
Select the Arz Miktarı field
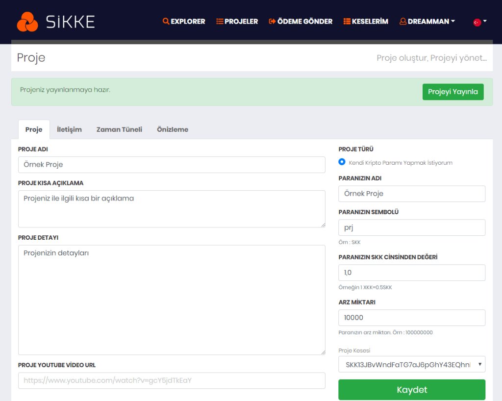pyautogui.click(x=411, y=318)
